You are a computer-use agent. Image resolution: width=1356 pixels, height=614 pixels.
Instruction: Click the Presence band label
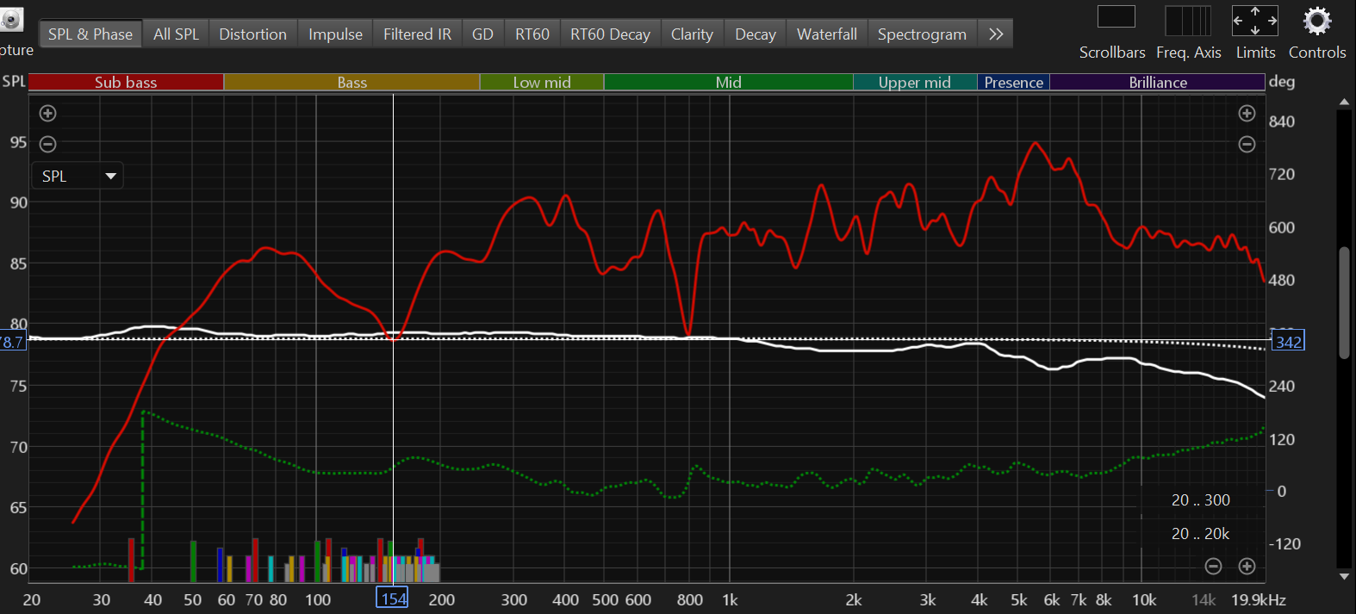[x=1014, y=83]
